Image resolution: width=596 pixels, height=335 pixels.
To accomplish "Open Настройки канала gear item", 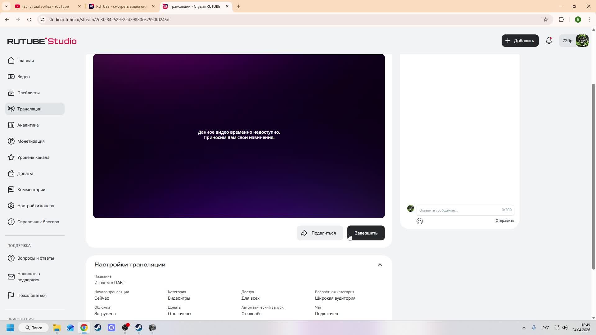I will tap(35, 206).
